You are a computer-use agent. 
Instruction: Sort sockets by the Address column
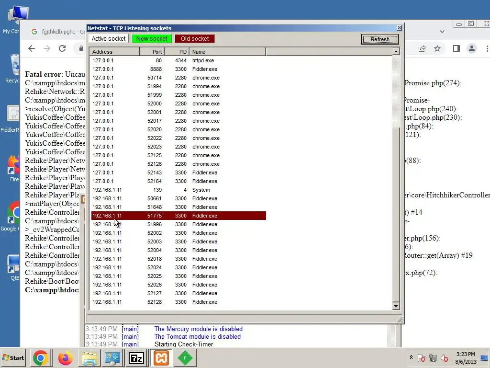(114, 52)
